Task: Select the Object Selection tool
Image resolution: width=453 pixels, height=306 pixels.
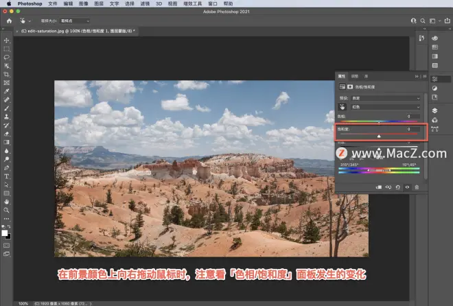Action: coord(6,66)
